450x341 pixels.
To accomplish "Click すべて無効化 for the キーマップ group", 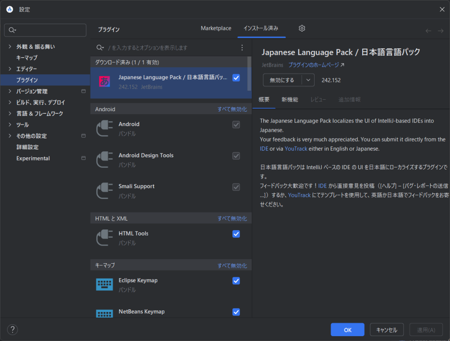I will [x=232, y=265].
